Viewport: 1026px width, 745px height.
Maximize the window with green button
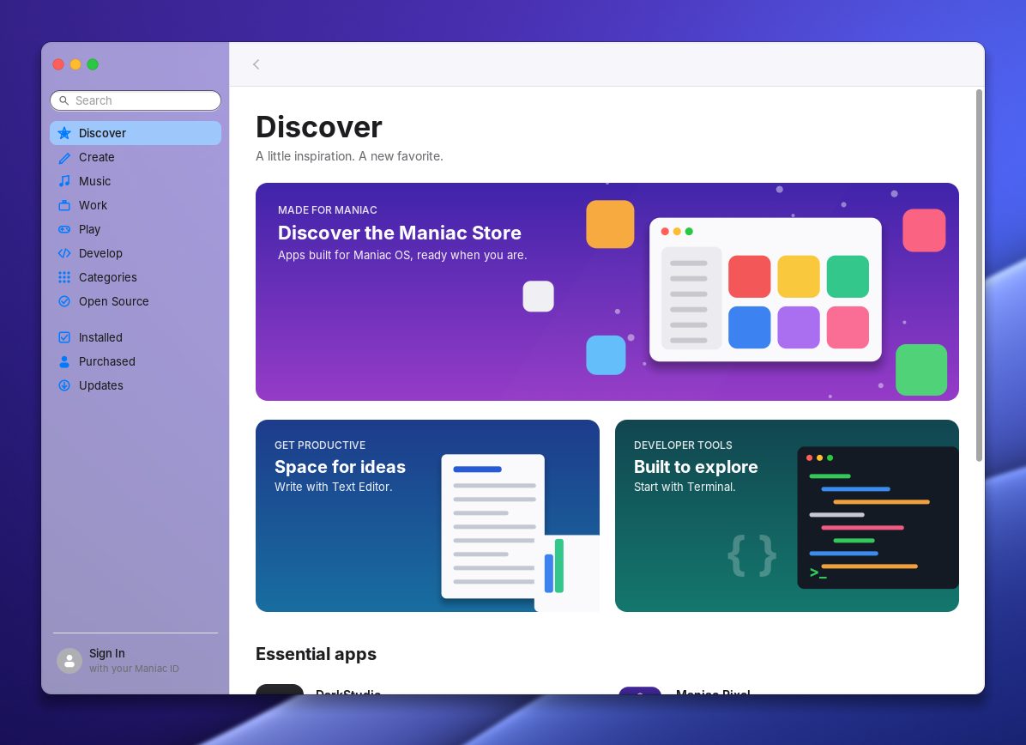(x=93, y=64)
